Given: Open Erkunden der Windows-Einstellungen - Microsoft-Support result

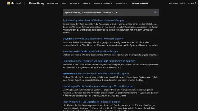Looking at the screenshot, I should coord(93,39).
